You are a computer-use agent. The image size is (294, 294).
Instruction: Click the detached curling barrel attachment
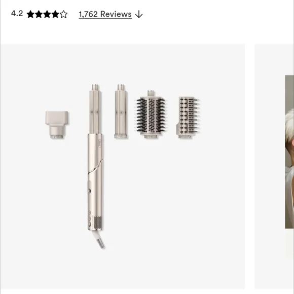coord(121,112)
